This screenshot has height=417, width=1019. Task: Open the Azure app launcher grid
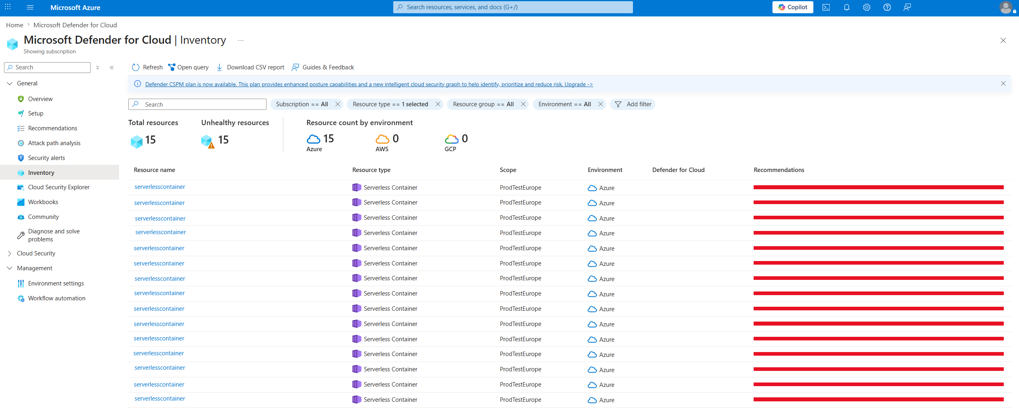pos(8,7)
